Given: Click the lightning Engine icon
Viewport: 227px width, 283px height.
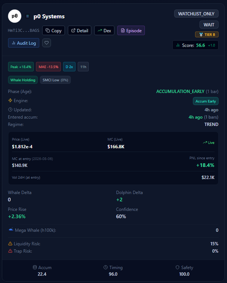Looking at the screenshot, I should pos(10,100).
